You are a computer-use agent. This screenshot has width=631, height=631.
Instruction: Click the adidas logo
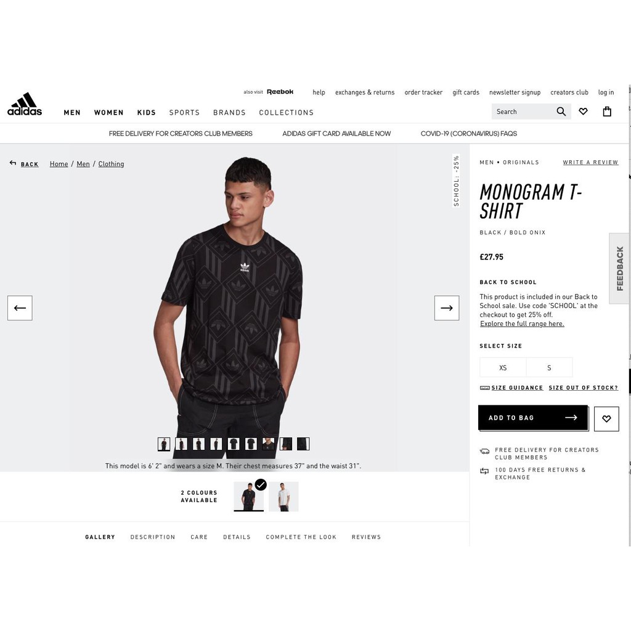(25, 104)
